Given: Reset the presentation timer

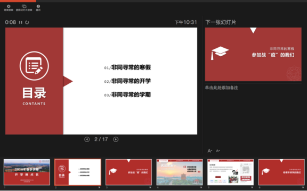Looking at the screenshot, I should [x=27, y=22].
